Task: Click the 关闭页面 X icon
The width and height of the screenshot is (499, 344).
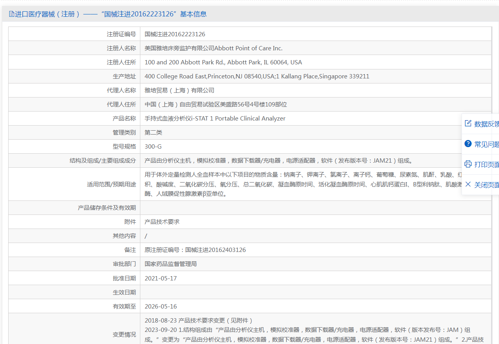Action: coord(468,184)
